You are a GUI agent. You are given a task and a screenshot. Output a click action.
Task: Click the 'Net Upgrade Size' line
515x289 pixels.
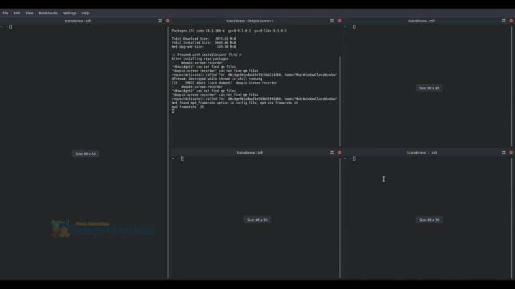pyautogui.click(x=204, y=47)
